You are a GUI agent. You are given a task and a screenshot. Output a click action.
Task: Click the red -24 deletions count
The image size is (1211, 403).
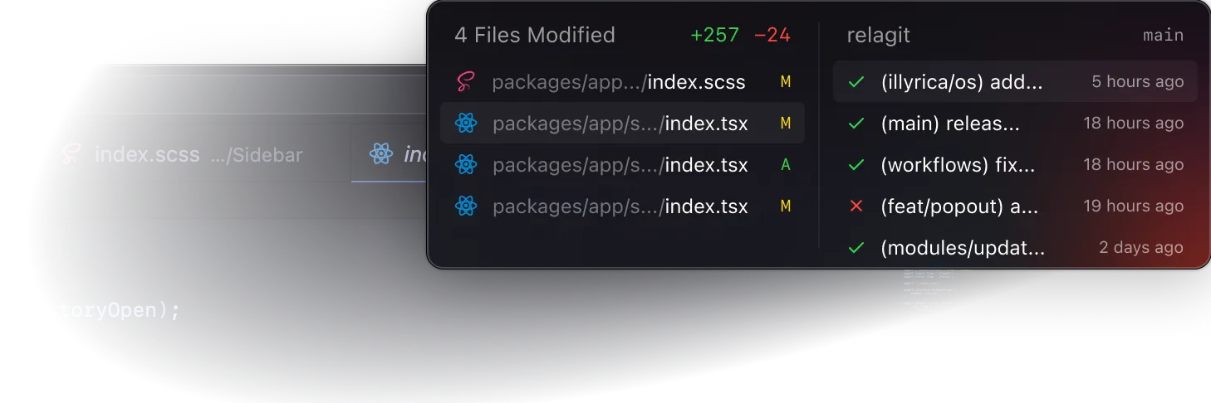772,35
